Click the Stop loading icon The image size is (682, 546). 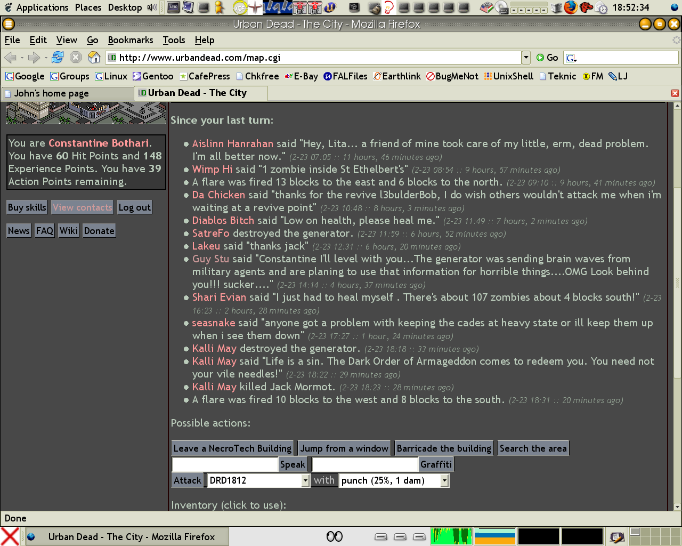click(76, 58)
